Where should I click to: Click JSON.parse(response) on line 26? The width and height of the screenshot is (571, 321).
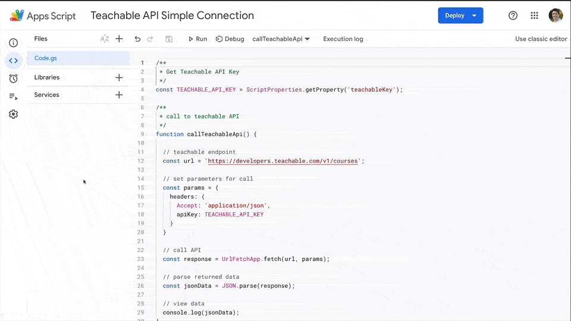tap(258, 286)
